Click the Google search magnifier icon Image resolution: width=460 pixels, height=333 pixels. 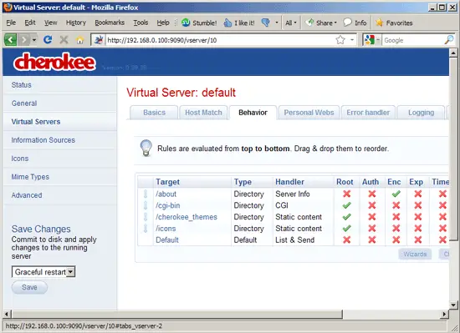449,40
